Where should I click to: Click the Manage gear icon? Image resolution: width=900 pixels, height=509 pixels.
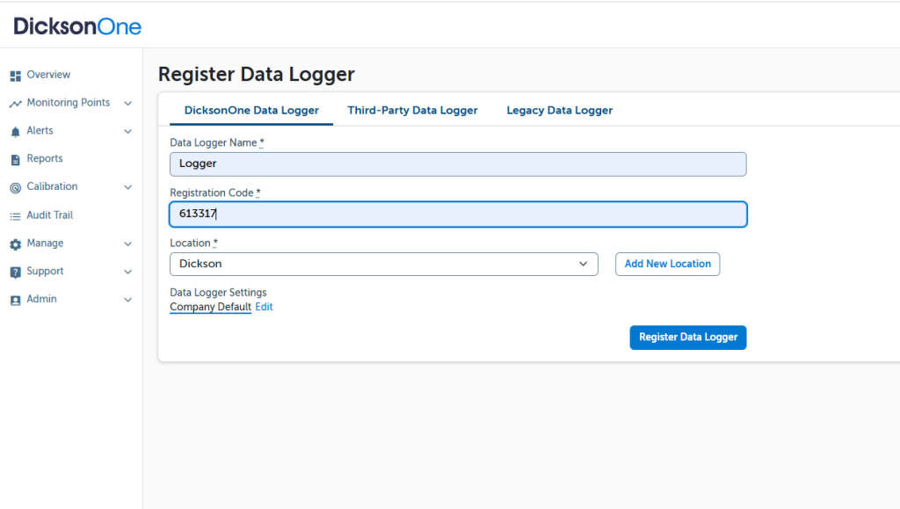click(15, 244)
